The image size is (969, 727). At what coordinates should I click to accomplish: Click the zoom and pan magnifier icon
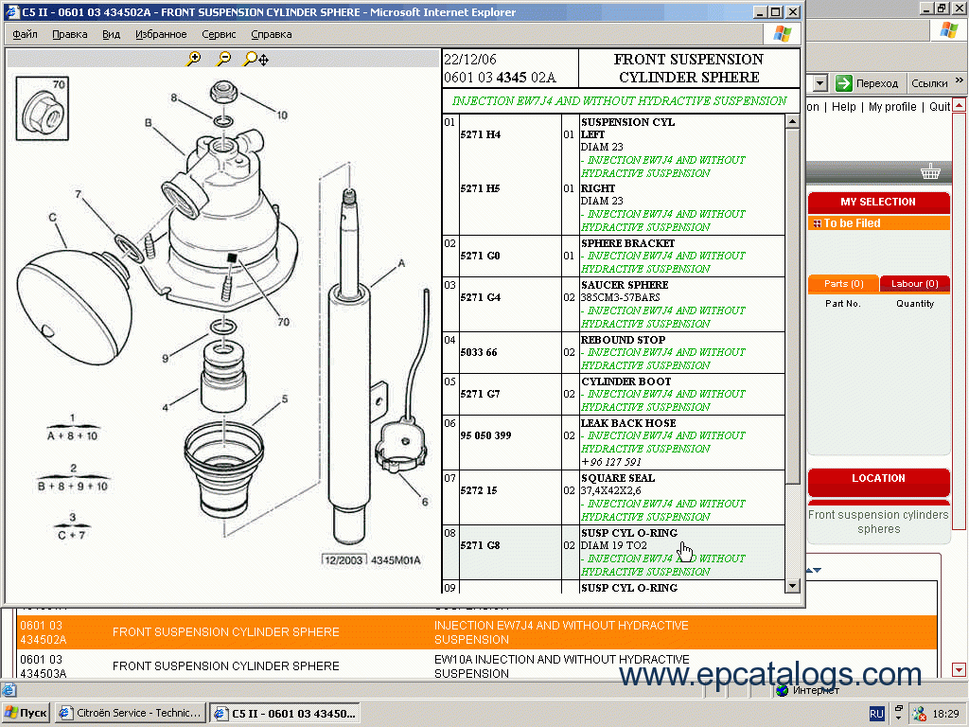(x=255, y=59)
